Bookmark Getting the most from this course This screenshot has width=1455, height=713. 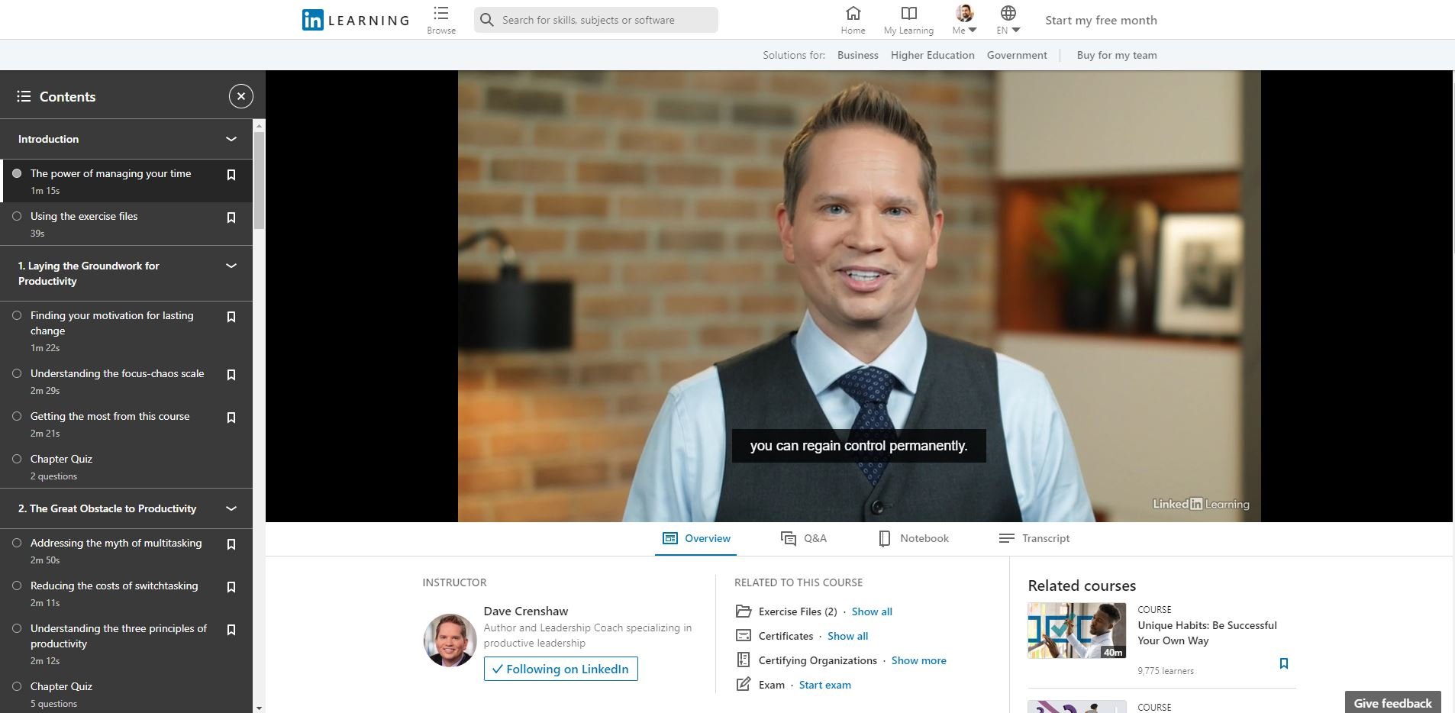[231, 418]
